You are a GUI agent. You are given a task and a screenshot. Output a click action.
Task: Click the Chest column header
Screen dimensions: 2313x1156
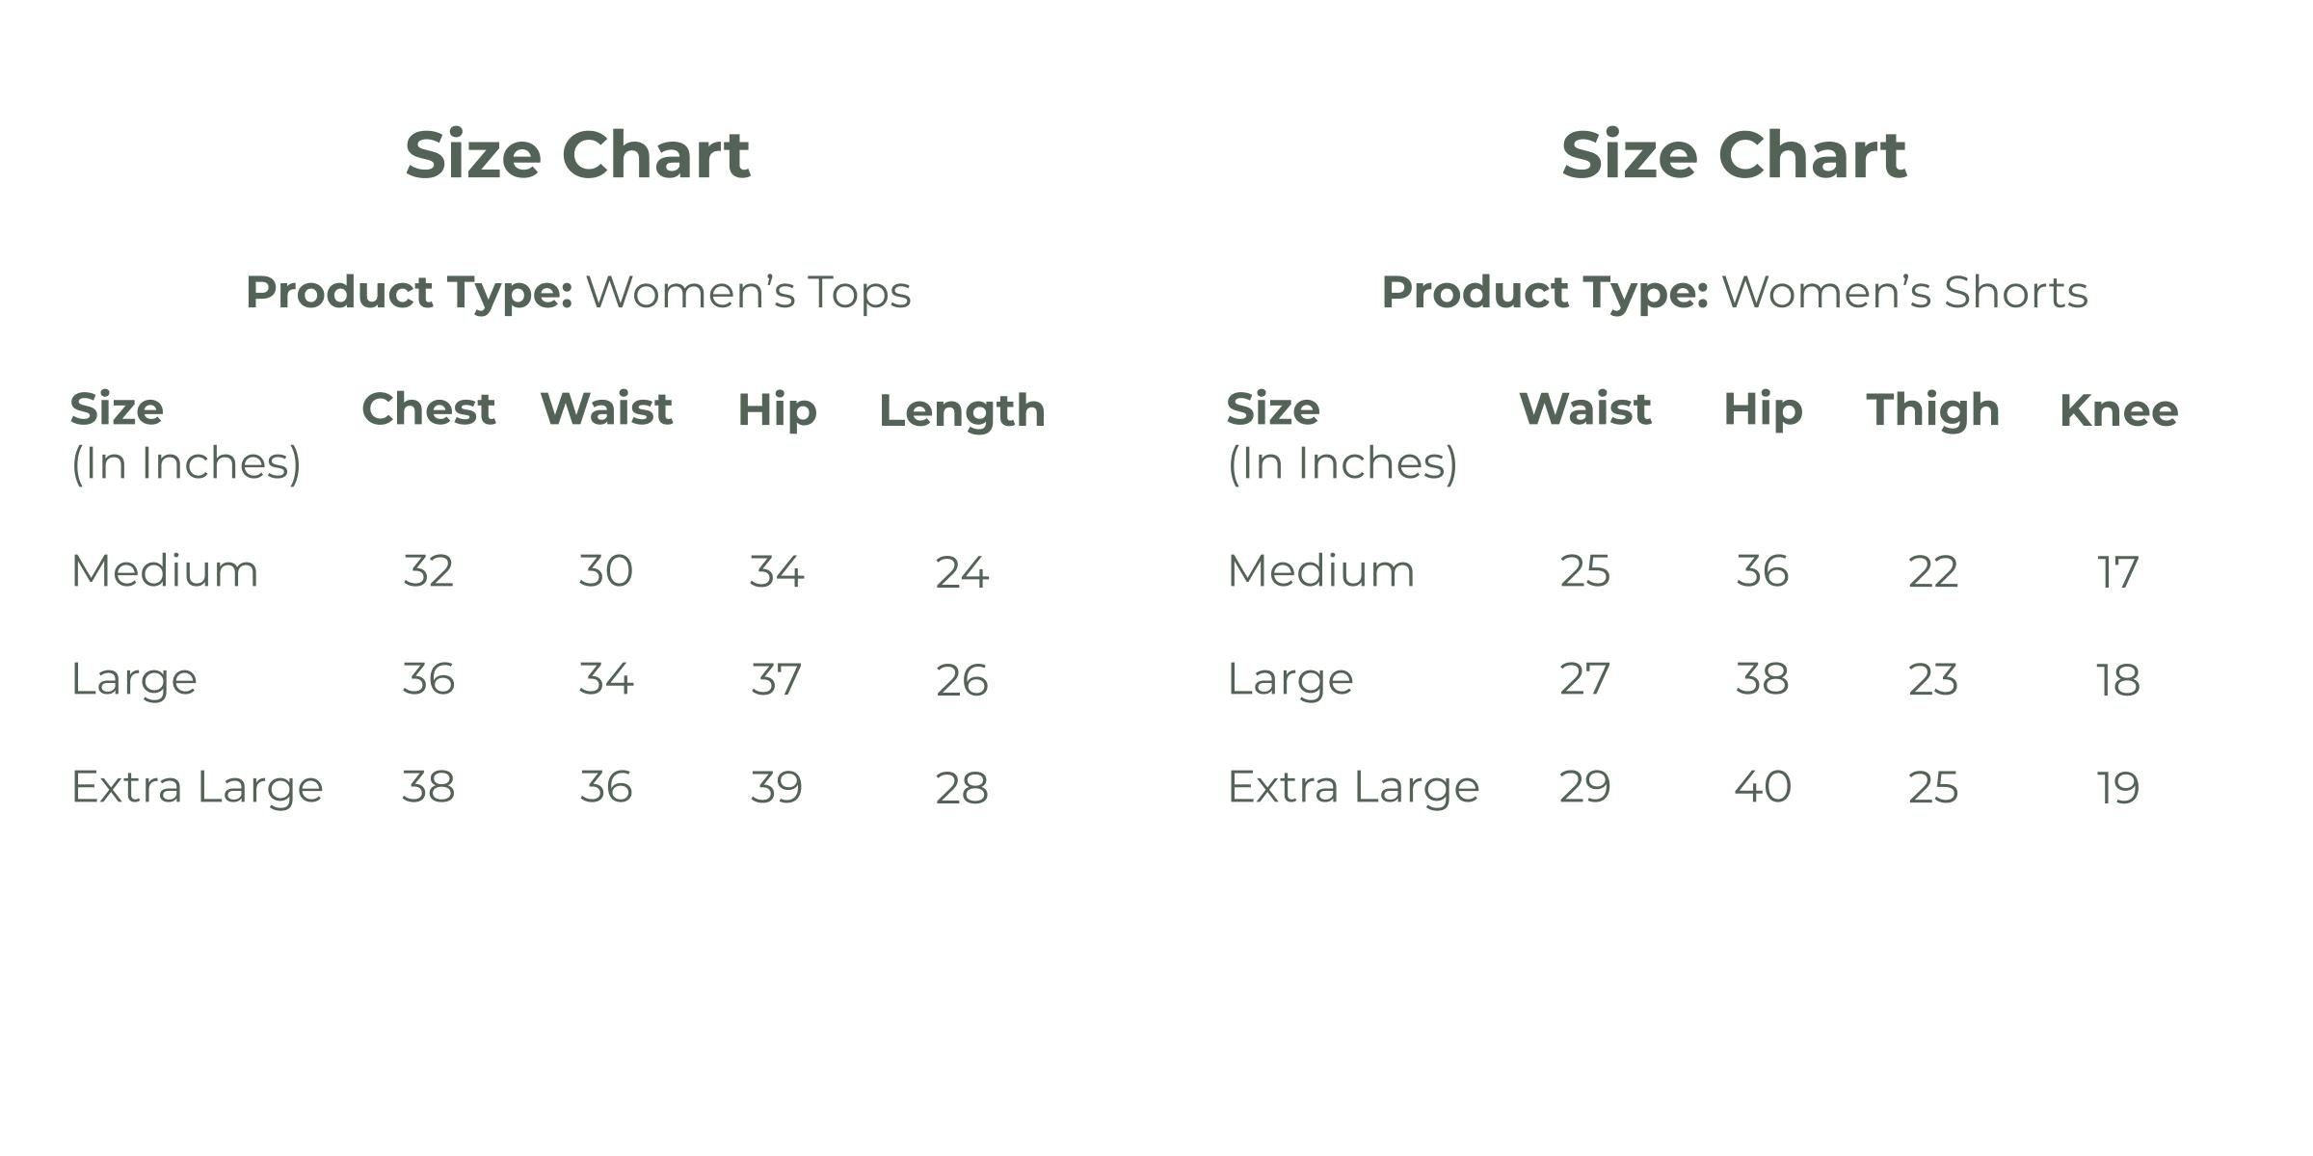(x=428, y=409)
